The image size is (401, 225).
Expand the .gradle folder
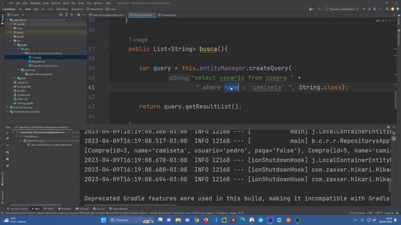(x=11, y=24)
